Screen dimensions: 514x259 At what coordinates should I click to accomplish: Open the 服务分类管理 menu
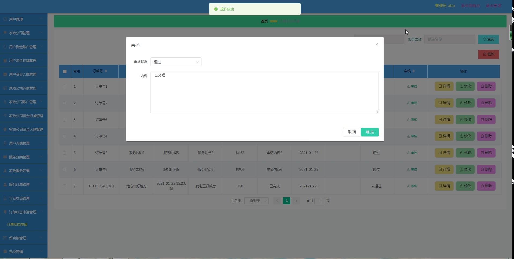tap(24, 157)
